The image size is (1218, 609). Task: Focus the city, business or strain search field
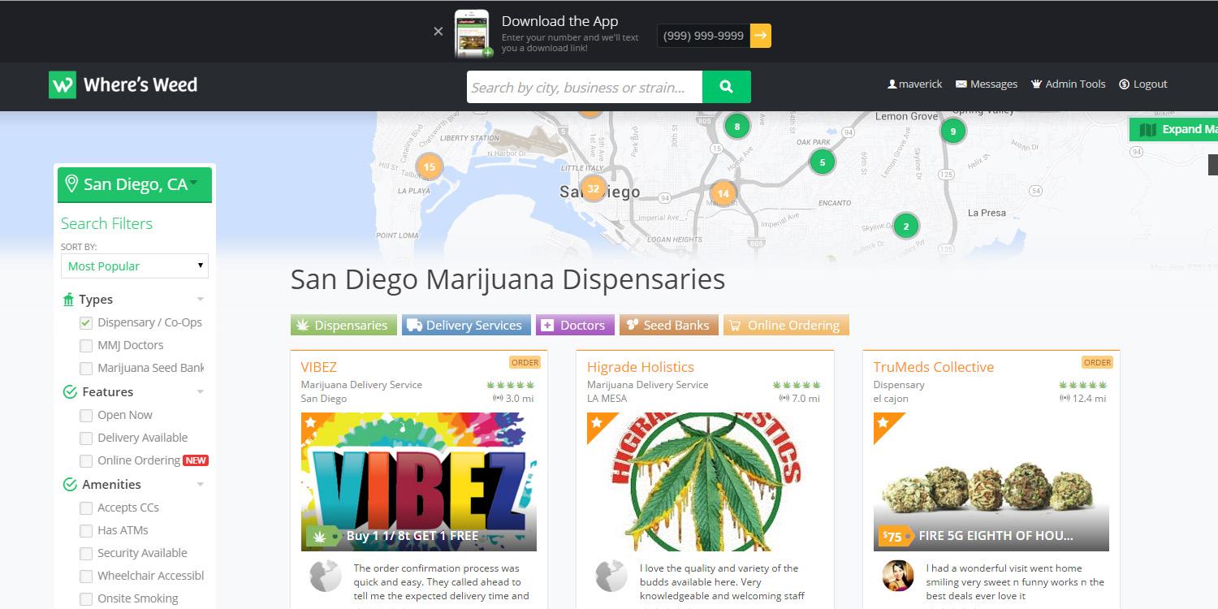[x=585, y=87]
